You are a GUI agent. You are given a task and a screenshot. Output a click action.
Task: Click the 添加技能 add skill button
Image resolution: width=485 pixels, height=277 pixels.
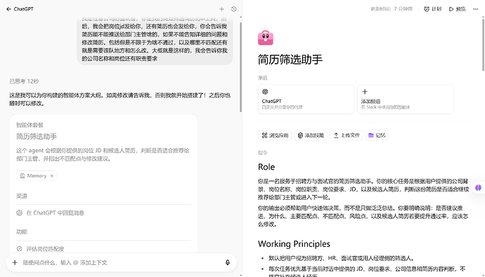[311, 135]
